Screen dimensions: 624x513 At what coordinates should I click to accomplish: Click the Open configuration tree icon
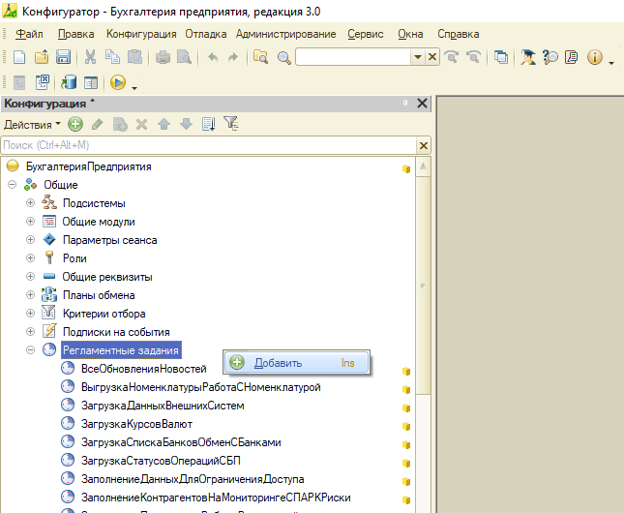pyautogui.click(x=19, y=82)
